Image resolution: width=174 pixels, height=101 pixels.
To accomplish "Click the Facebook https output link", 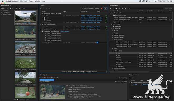I will (x=88, y=20).
